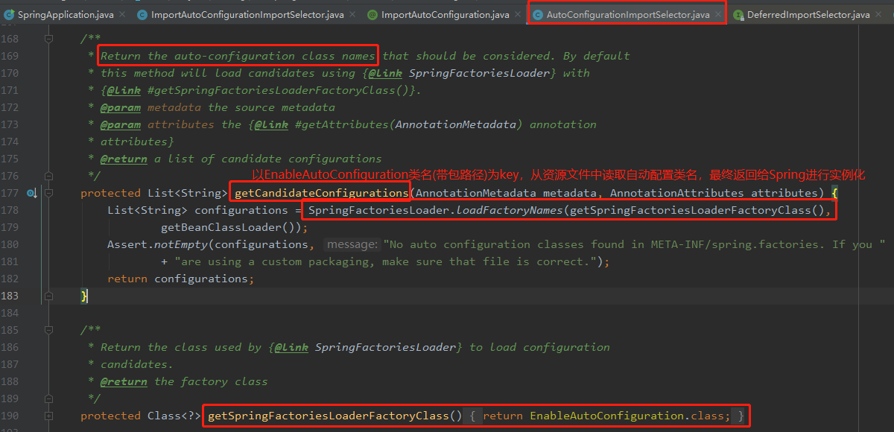This screenshot has height=432, width=894.
Task: Click the getCandidateConfigurations method name
Action: (320, 193)
